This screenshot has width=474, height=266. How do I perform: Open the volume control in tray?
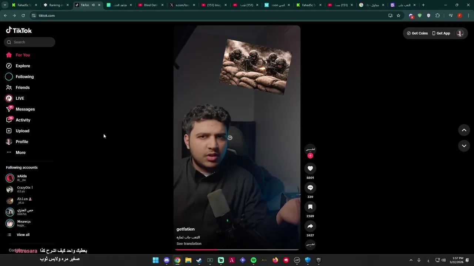click(444, 260)
